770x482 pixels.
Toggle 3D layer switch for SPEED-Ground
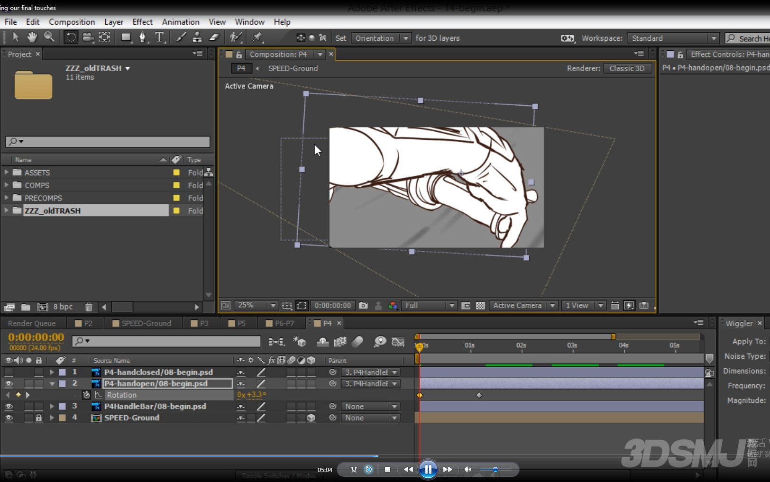point(311,418)
